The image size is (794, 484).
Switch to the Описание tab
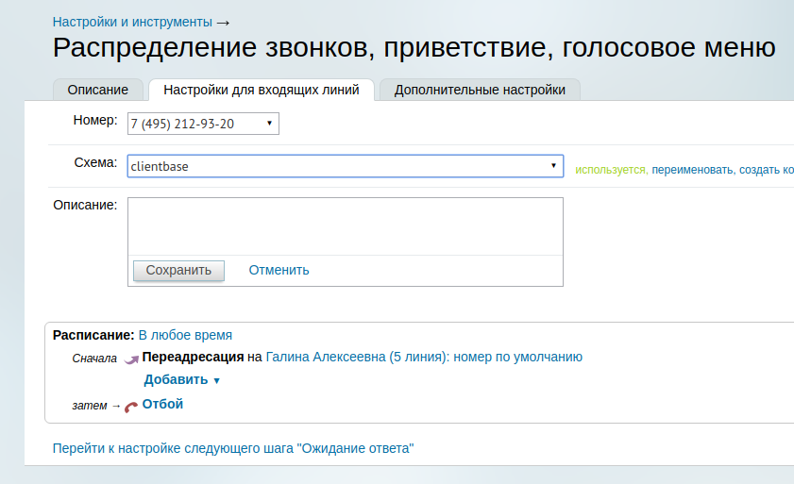pyautogui.click(x=97, y=90)
